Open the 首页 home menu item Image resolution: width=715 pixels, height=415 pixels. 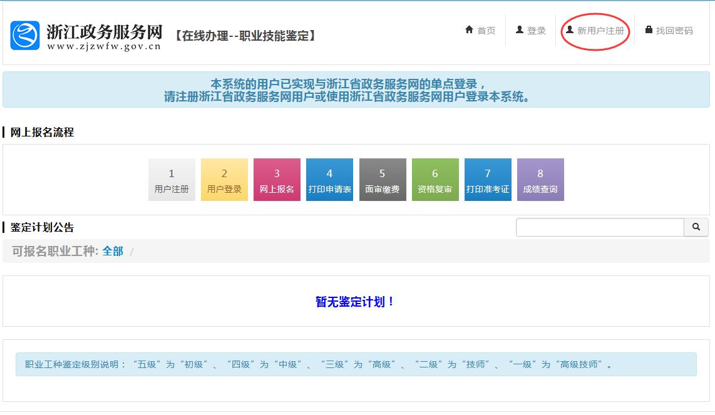pos(486,31)
